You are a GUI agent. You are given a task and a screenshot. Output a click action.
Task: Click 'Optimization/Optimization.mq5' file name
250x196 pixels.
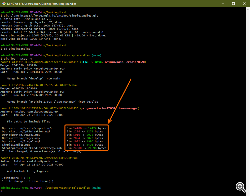pos(26,132)
